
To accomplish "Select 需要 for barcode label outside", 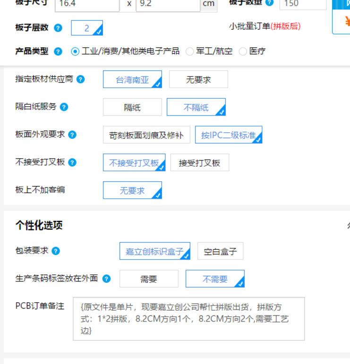I will tap(149, 279).
